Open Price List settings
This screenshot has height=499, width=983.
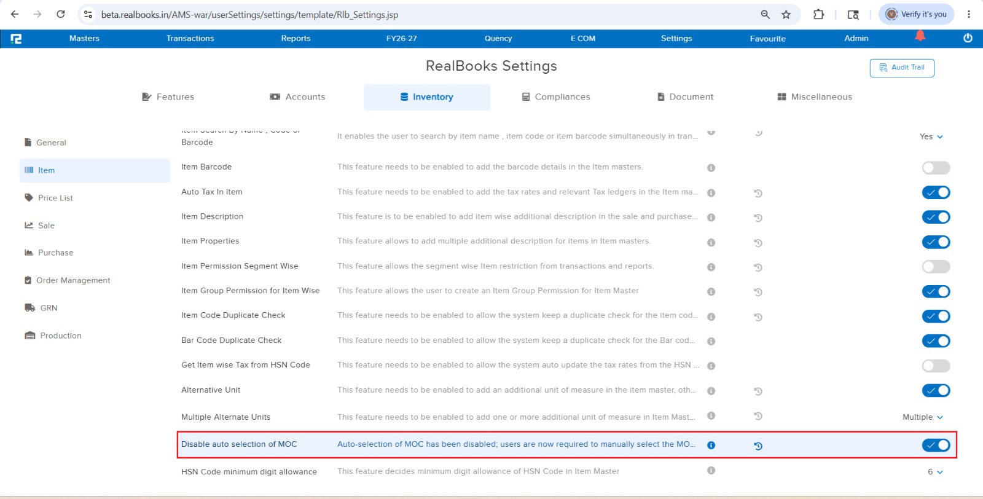49,198
